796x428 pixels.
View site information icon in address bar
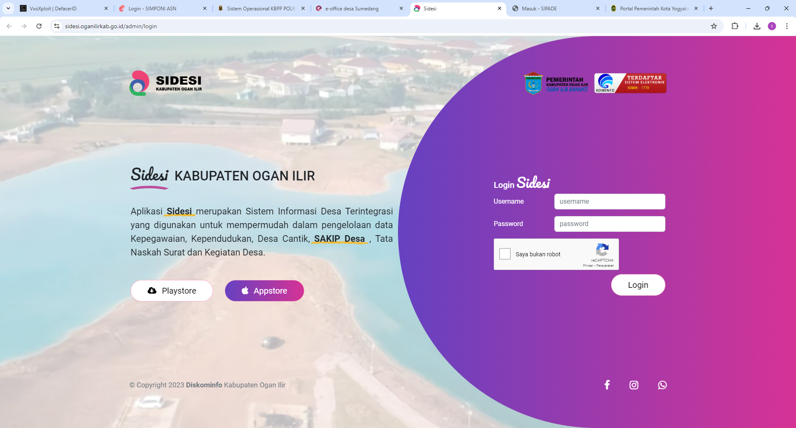tap(57, 26)
